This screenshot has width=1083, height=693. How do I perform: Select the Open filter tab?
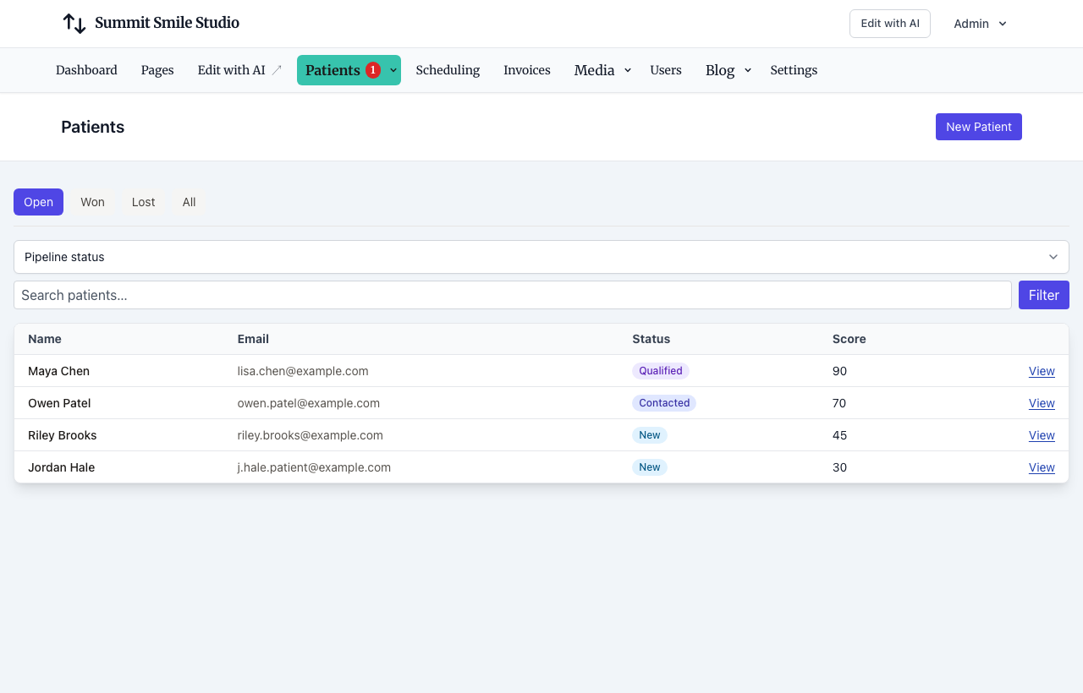point(38,202)
